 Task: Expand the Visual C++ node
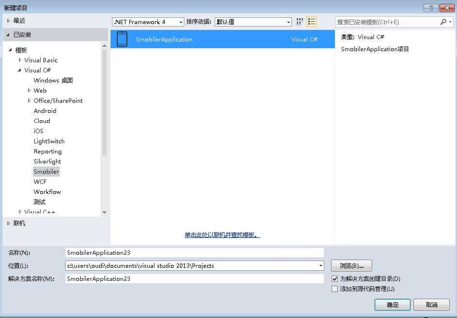coord(19,212)
